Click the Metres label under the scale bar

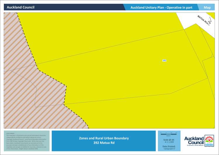(168, 136)
